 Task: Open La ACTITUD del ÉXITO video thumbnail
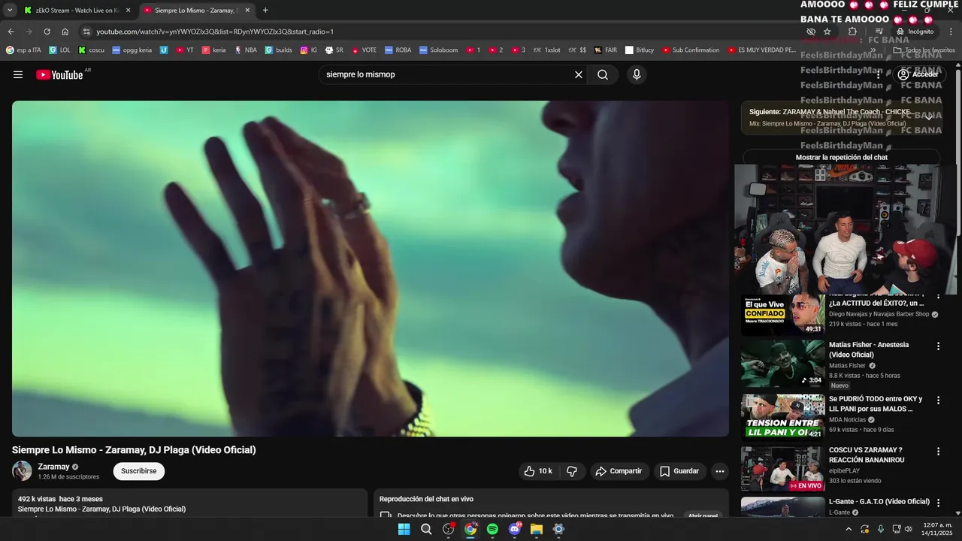tap(782, 315)
